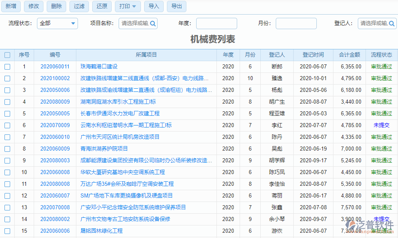Click the 删除 button
This screenshot has height=238, width=398.
point(56,6)
